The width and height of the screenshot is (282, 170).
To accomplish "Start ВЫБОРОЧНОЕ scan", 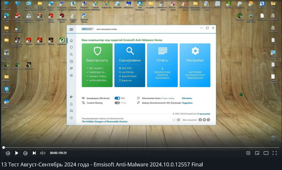I will click(x=128, y=76).
